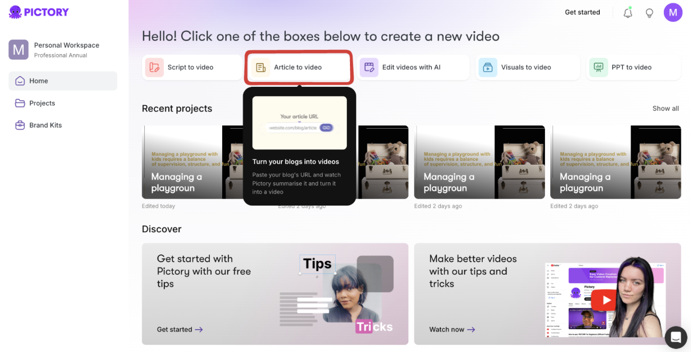
Task: Click the Brand Kits briefcase icon
Action: (20, 125)
